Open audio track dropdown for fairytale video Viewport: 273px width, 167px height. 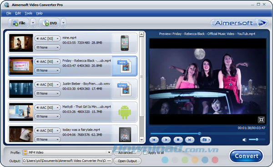(47, 131)
